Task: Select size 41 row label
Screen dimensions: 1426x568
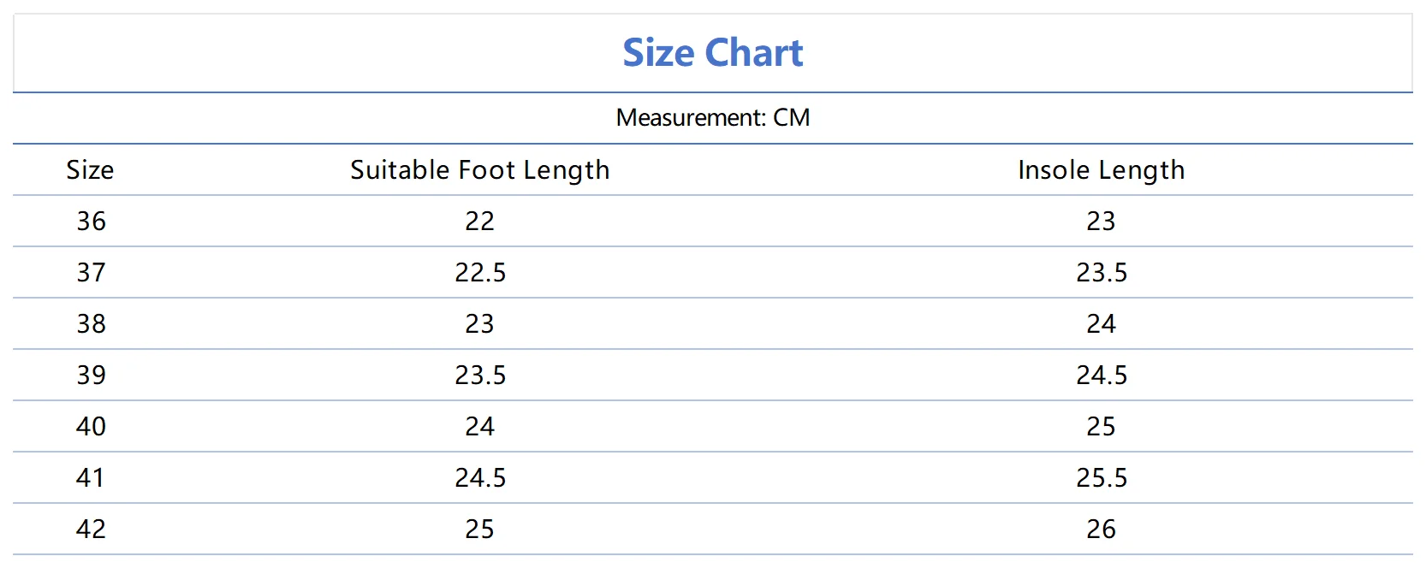Action: (x=91, y=478)
